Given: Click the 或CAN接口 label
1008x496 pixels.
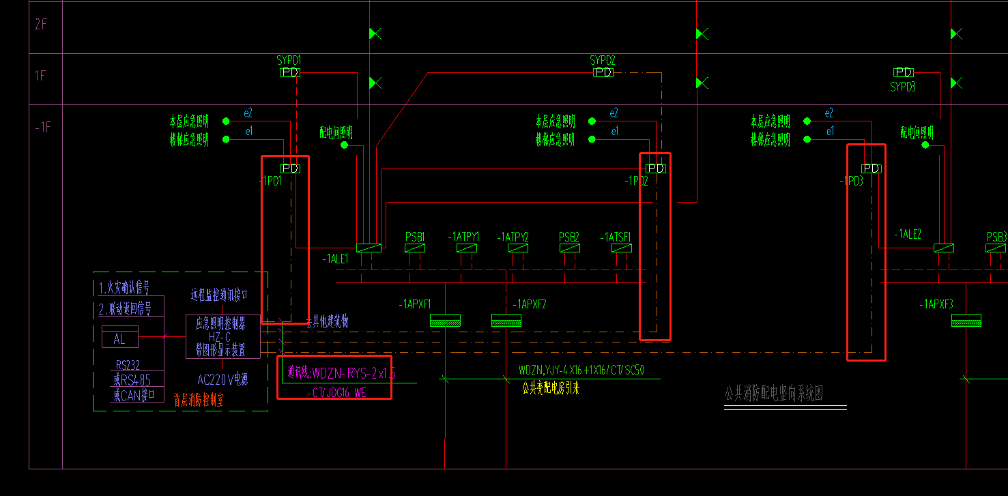Looking at the screenshot, I should [x=134, y=395].
